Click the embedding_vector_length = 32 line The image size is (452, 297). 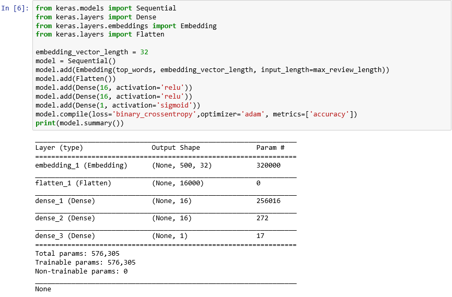[x=91, y=52]
